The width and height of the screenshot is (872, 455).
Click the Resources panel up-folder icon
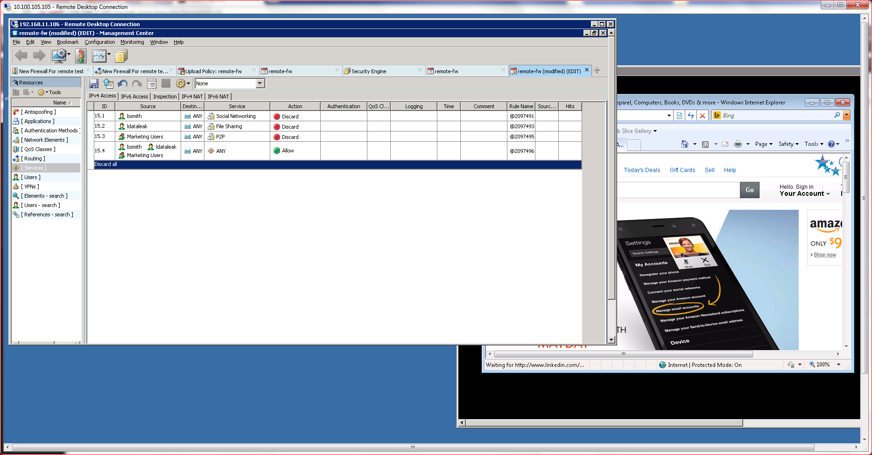(x=16, y=92)
